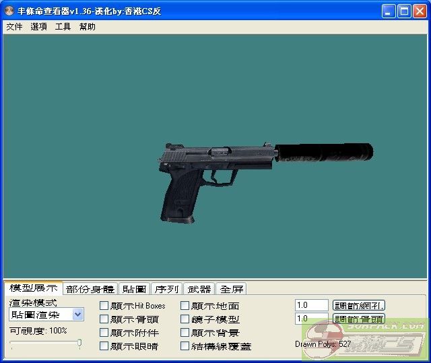Switch to the 全屏 tab

tap(231, 289)
